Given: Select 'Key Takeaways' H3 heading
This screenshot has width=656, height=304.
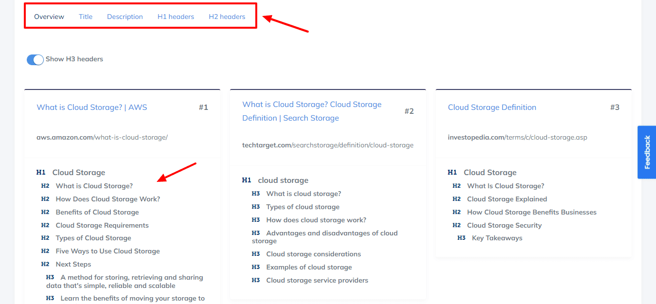Looking at the screenshot, I should click(497, 238).
